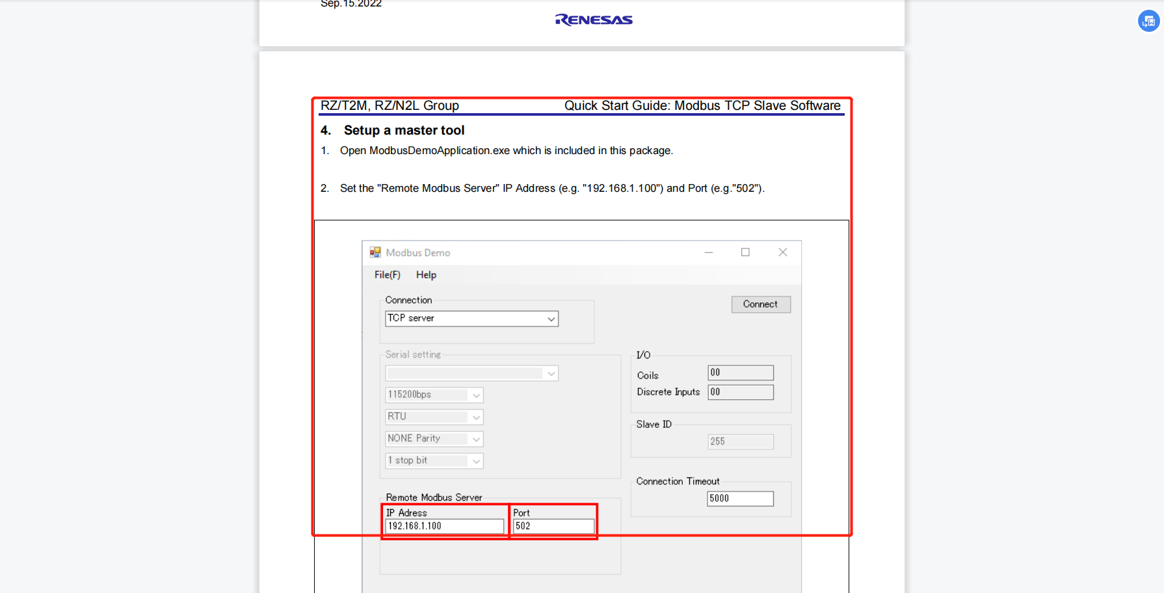The width and height of the screenshot is (1164, 593).
Task: Open the Help menu
Action: coord(426,274)
